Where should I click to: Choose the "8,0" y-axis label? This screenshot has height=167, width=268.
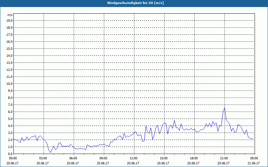click(x=10, y=98)
